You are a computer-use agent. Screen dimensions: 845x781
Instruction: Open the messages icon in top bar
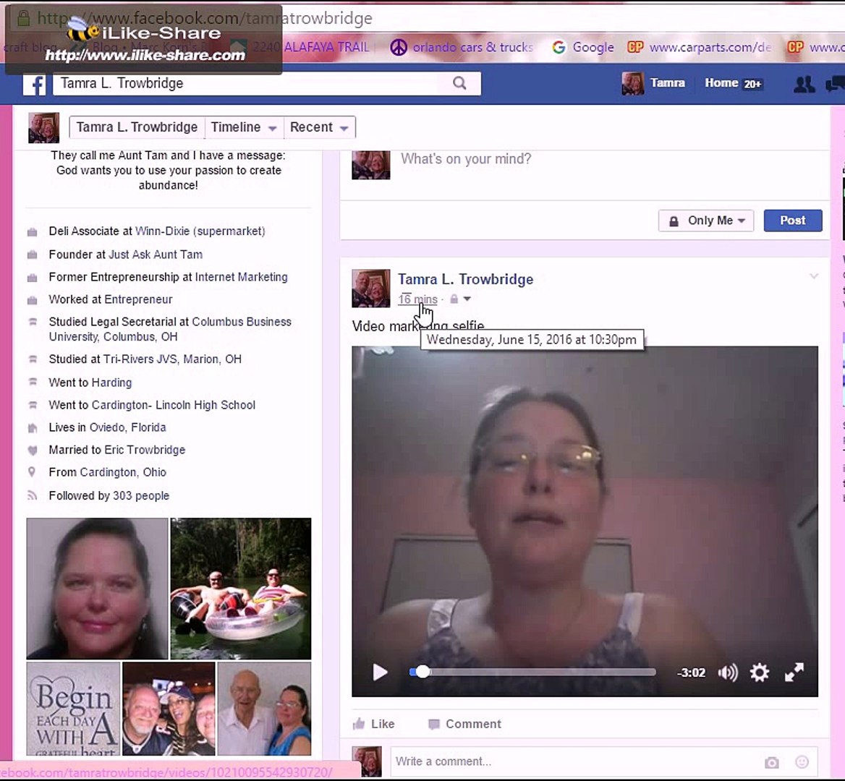tap(836, 84)
